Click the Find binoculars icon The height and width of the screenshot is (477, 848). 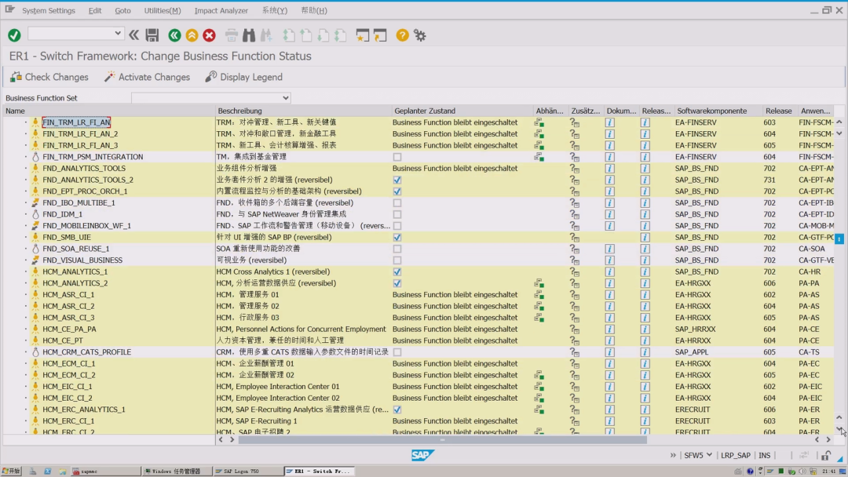coord(249,35)
